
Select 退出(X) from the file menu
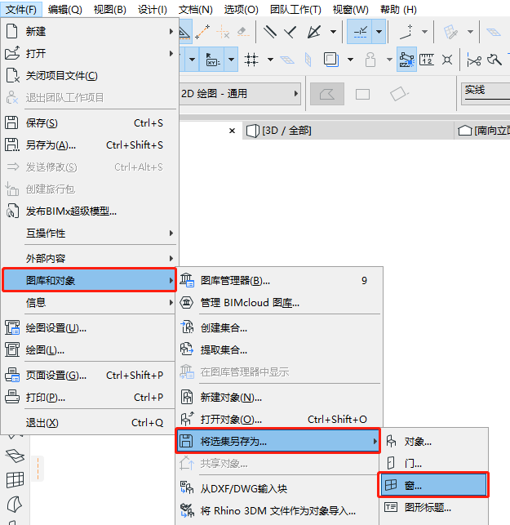[x=42, y=423]
